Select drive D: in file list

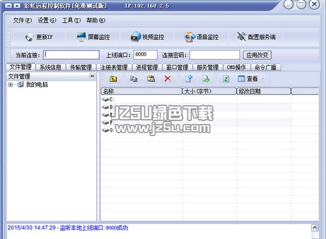[x=108, y=107]
